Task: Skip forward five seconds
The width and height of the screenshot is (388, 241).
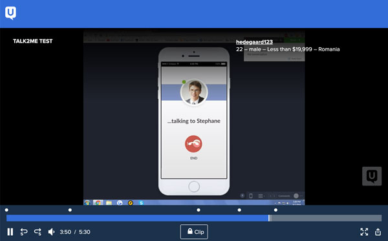Action: [38, 232]
